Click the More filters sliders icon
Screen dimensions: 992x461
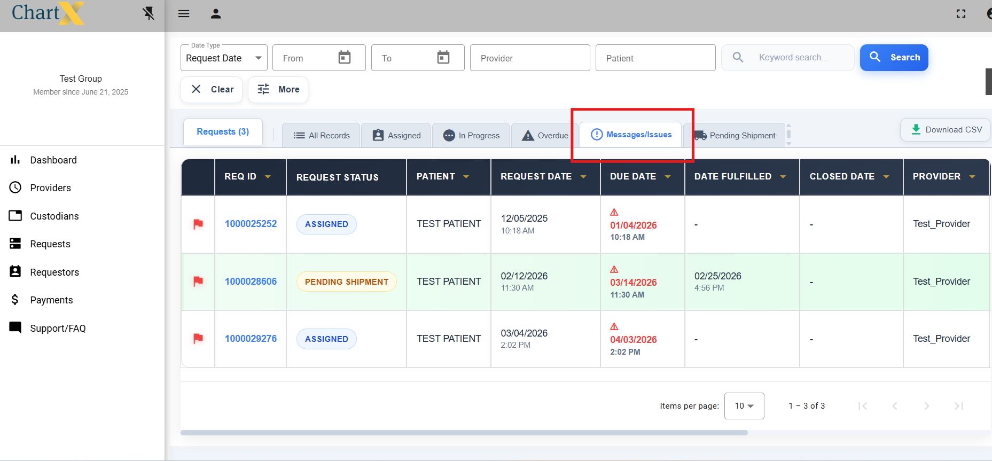(263, 89)
